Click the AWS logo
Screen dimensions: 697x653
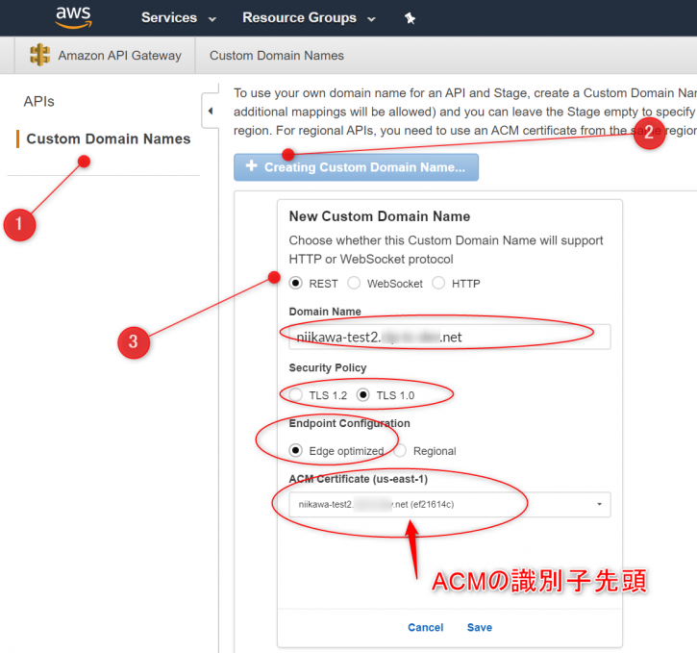(73, 17)
